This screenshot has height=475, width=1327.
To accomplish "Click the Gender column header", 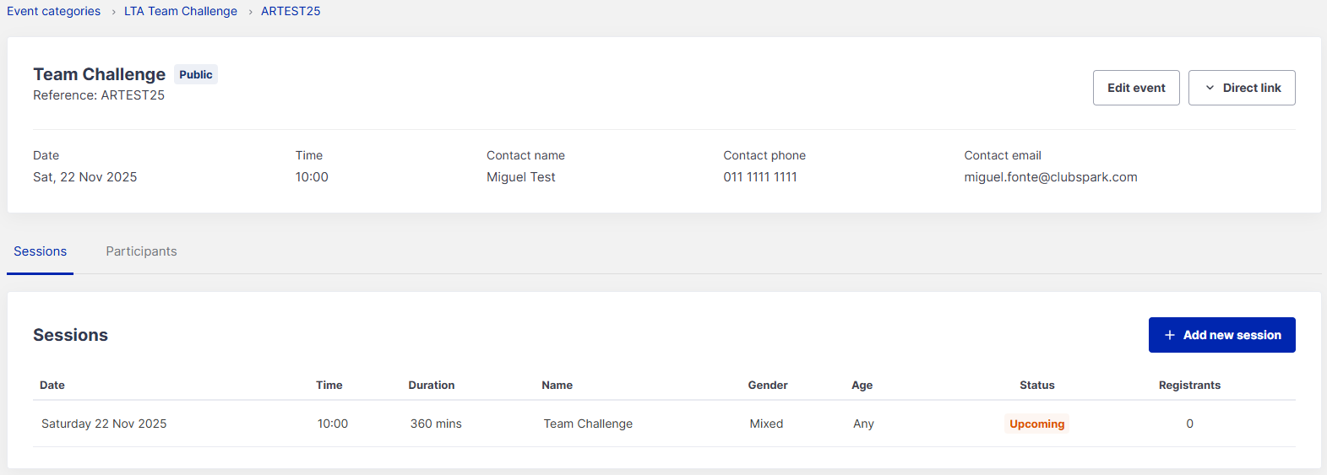I will [x=767, y=385].
